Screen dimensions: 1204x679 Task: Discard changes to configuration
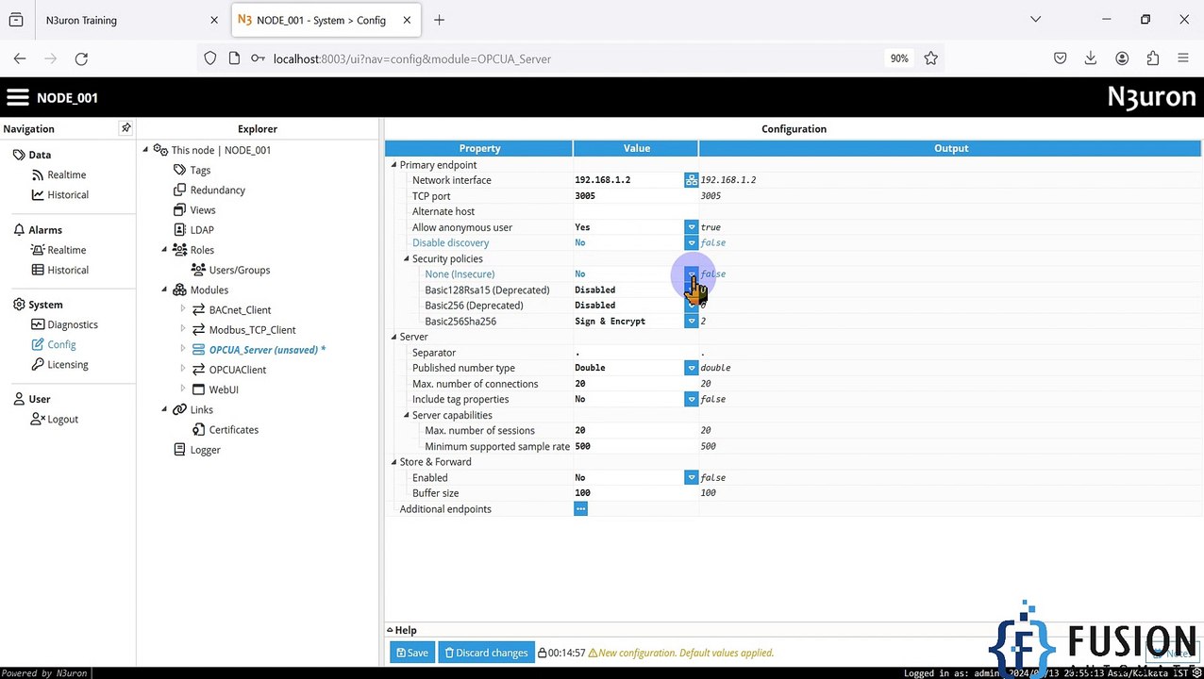pyautogui.click(x=486, y=653)
